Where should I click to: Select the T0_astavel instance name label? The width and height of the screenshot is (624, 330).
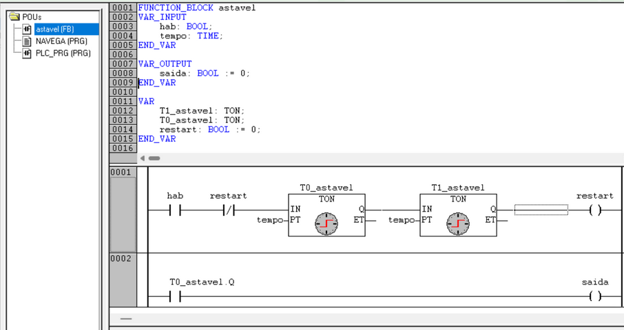pos(326,188)
